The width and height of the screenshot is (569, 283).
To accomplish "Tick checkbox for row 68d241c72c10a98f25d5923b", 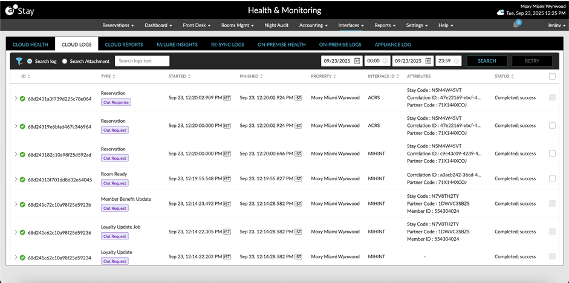I will coord(552,204).
